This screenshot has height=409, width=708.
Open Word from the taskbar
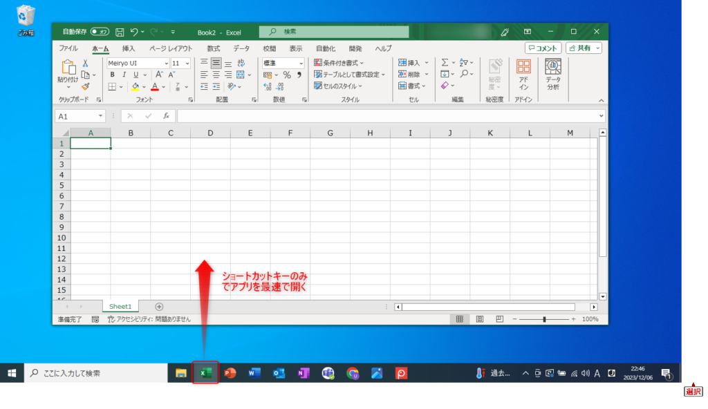pyautogui.click(x=254, y=373)
